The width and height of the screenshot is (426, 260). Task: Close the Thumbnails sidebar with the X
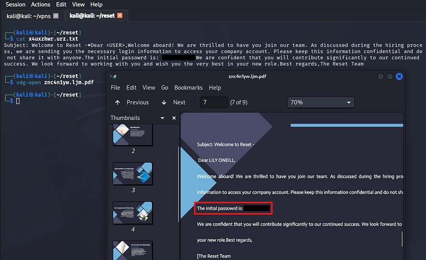(x=174, y=118)
